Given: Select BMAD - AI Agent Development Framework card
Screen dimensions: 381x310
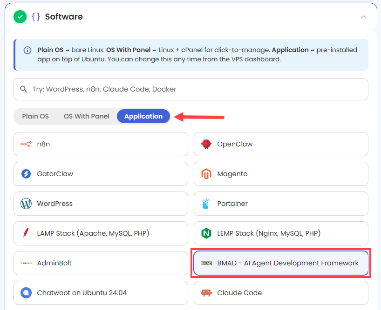Looking at the screenshot, I should point(281,263).
